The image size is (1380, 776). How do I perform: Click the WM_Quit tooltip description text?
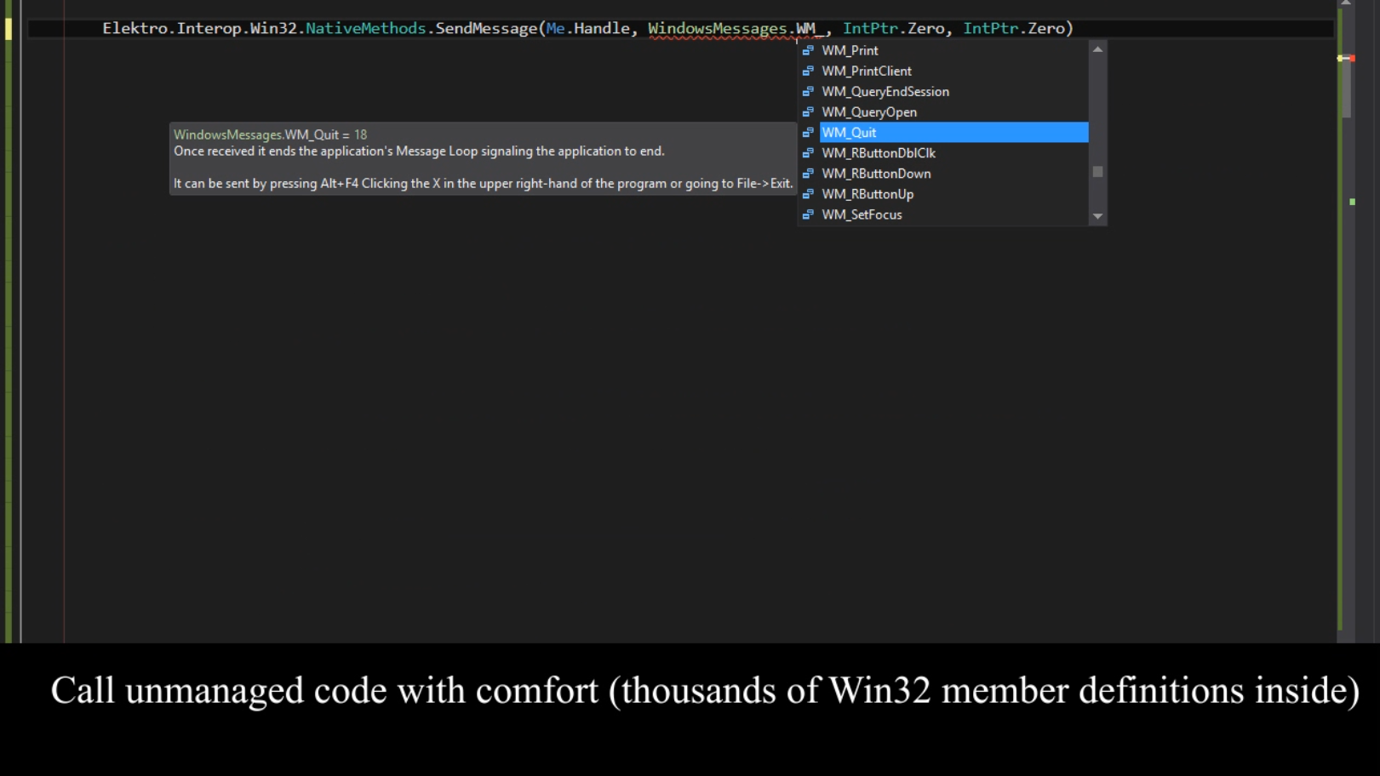(420, 151)
